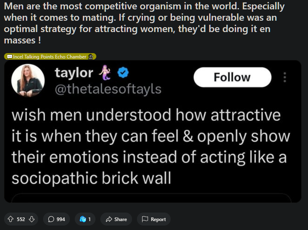Upvote the post with the up arrow

click(x=11, y=219)
